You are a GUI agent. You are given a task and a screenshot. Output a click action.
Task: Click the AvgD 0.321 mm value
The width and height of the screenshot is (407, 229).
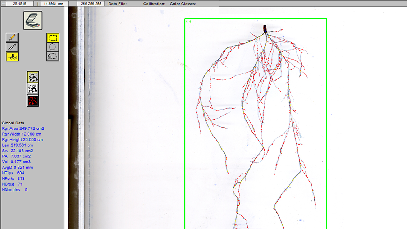[17, 168]
